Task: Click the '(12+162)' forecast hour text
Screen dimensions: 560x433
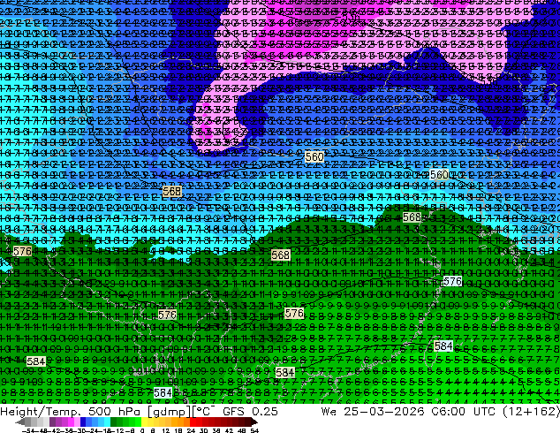Action: 531,411
